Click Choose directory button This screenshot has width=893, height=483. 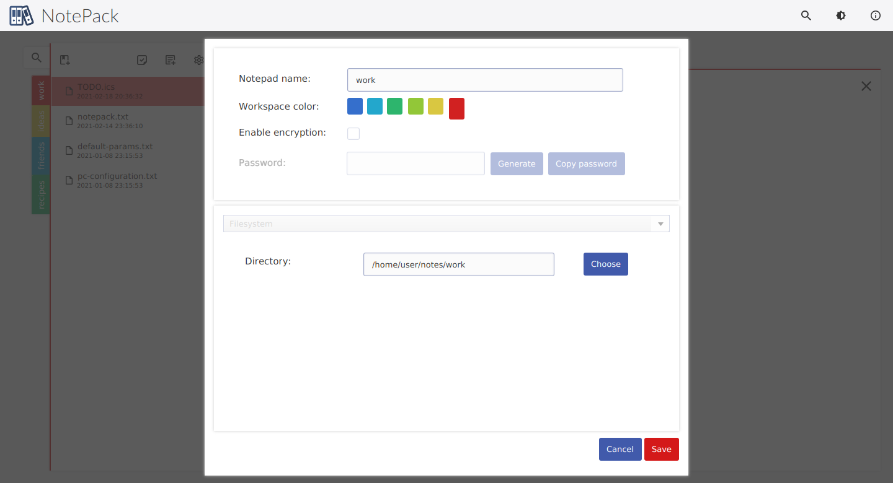pyautogui.click(x=606, y=264)
